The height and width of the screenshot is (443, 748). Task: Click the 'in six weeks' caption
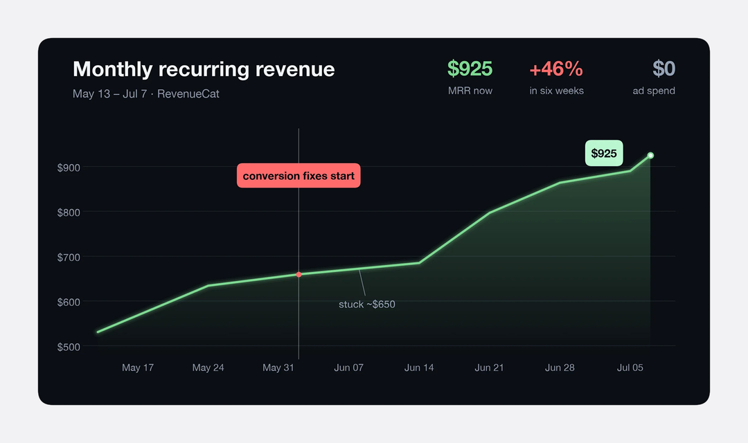coord(556,91)
